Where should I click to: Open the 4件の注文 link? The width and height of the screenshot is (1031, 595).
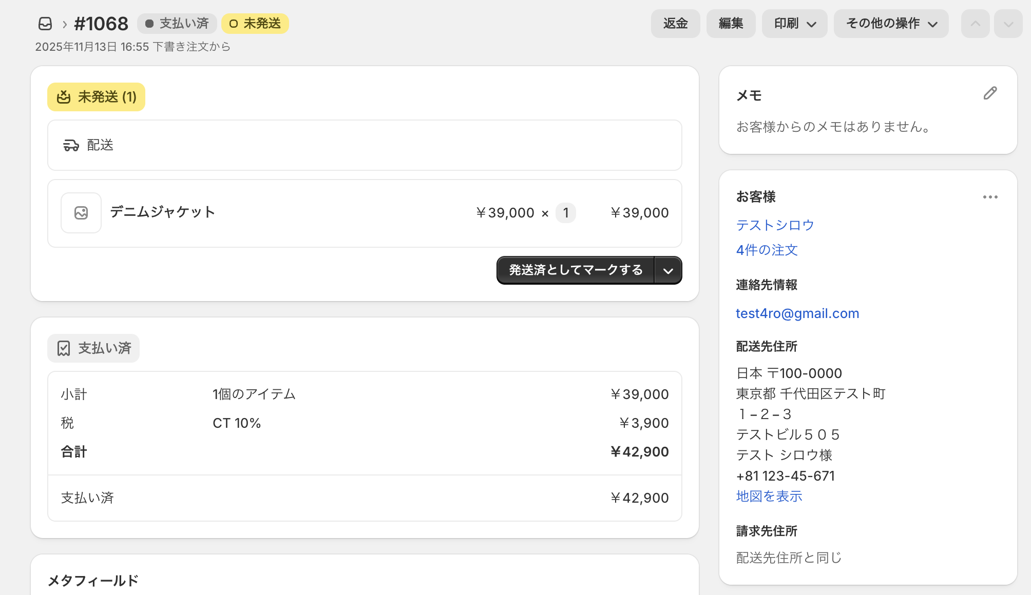click(x=767, y=250)
